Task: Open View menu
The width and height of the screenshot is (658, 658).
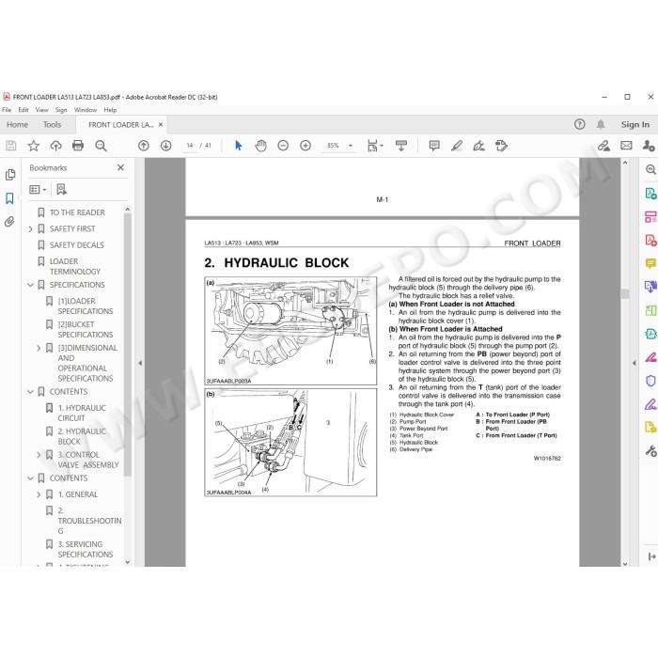Action: 42,110
